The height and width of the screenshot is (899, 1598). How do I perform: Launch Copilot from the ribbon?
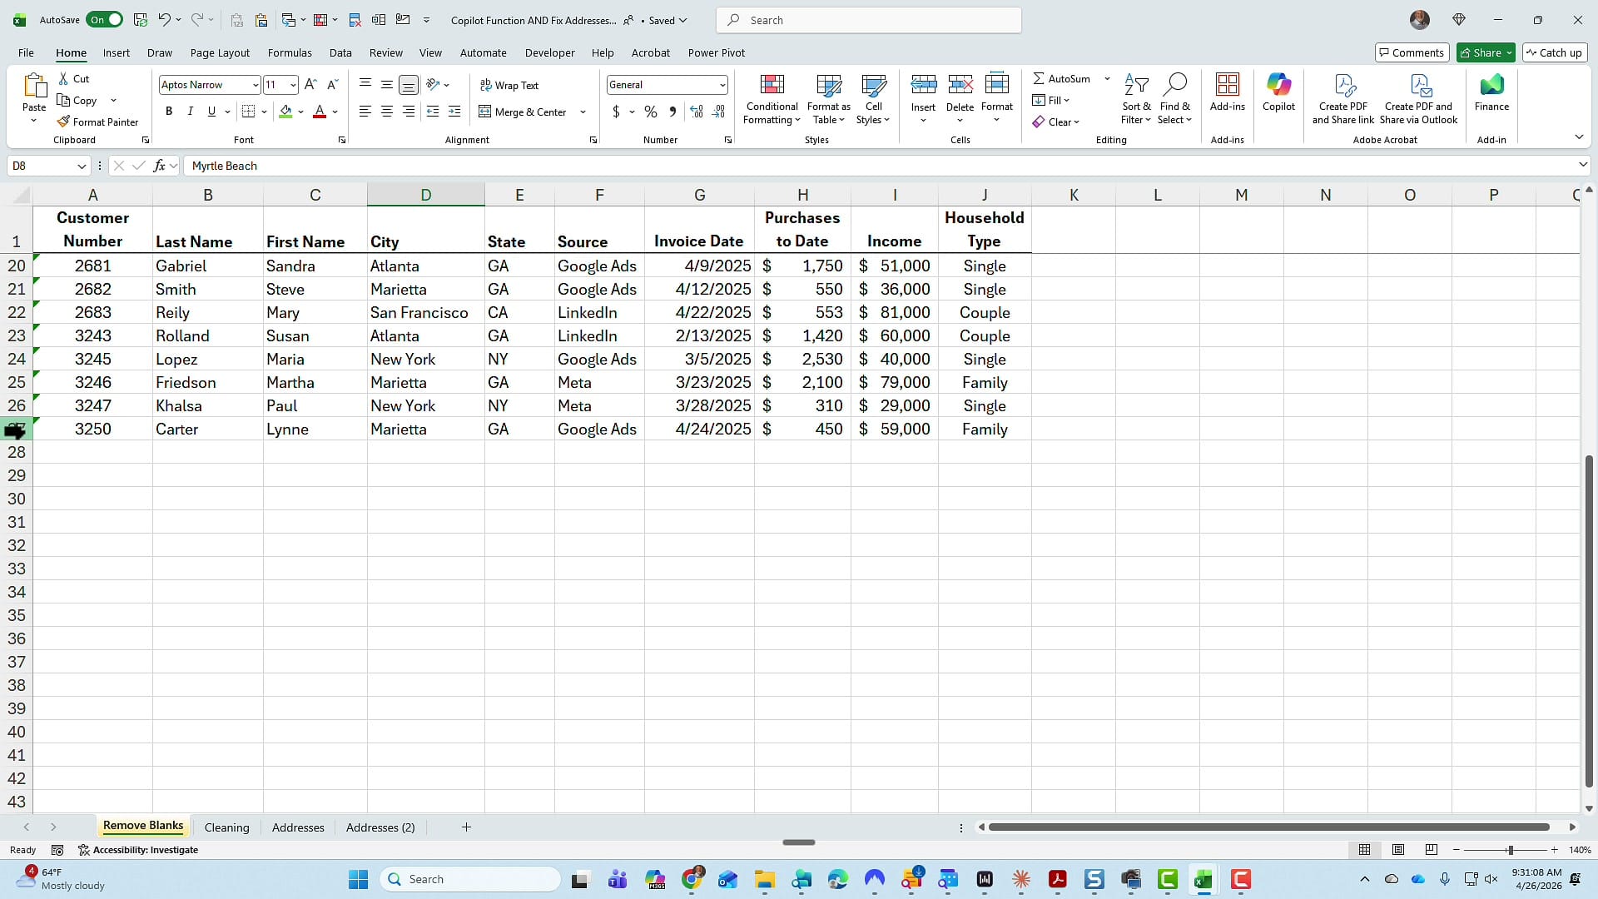1278,95
